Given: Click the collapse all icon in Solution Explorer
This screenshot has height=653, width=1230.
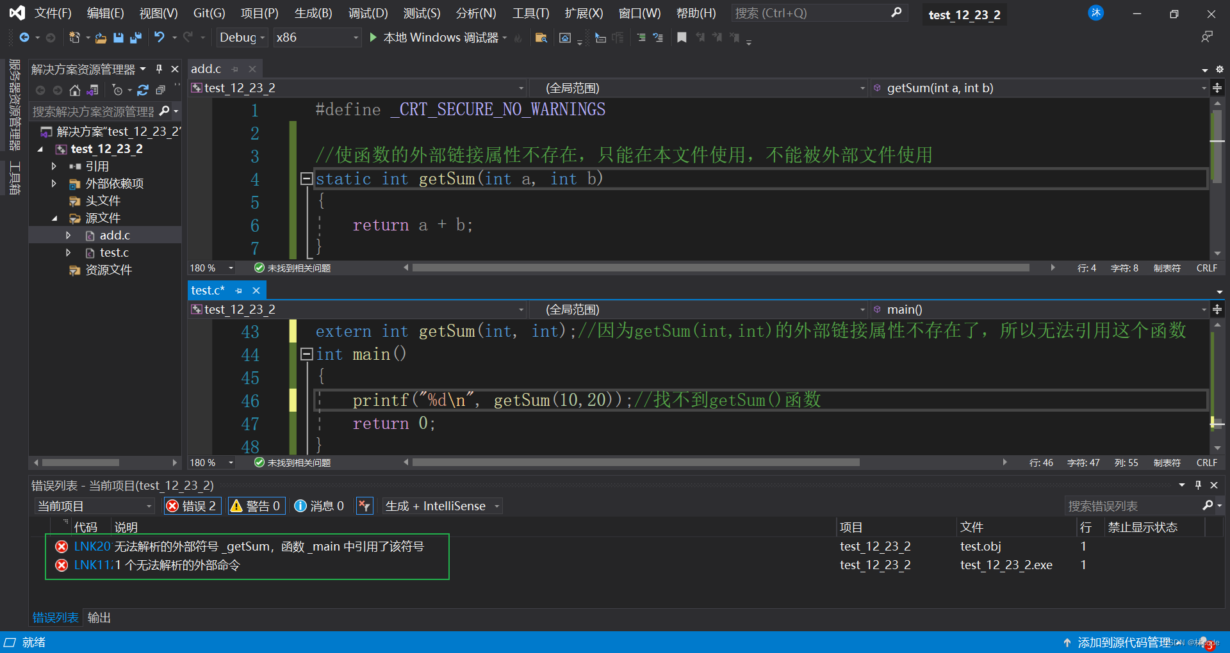Looking at the screenshot, I should 161,90.
